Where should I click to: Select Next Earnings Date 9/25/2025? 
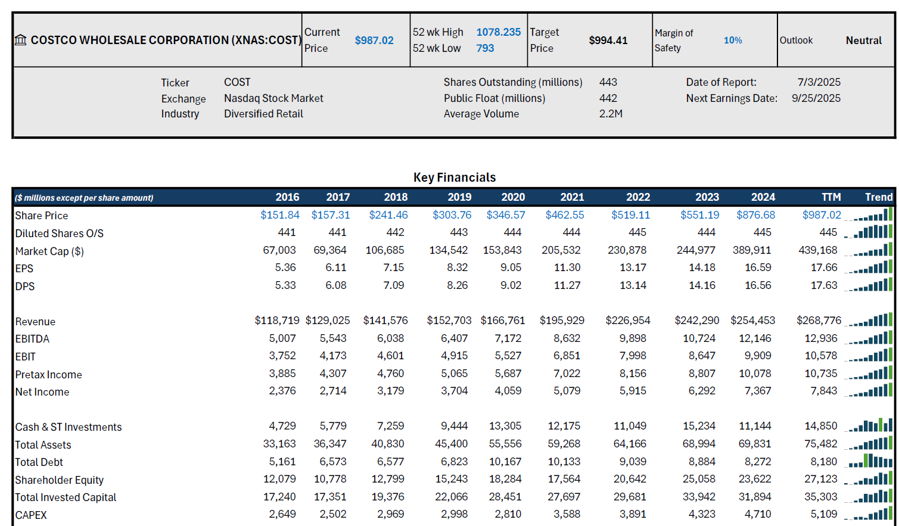[x=816, y=98]
